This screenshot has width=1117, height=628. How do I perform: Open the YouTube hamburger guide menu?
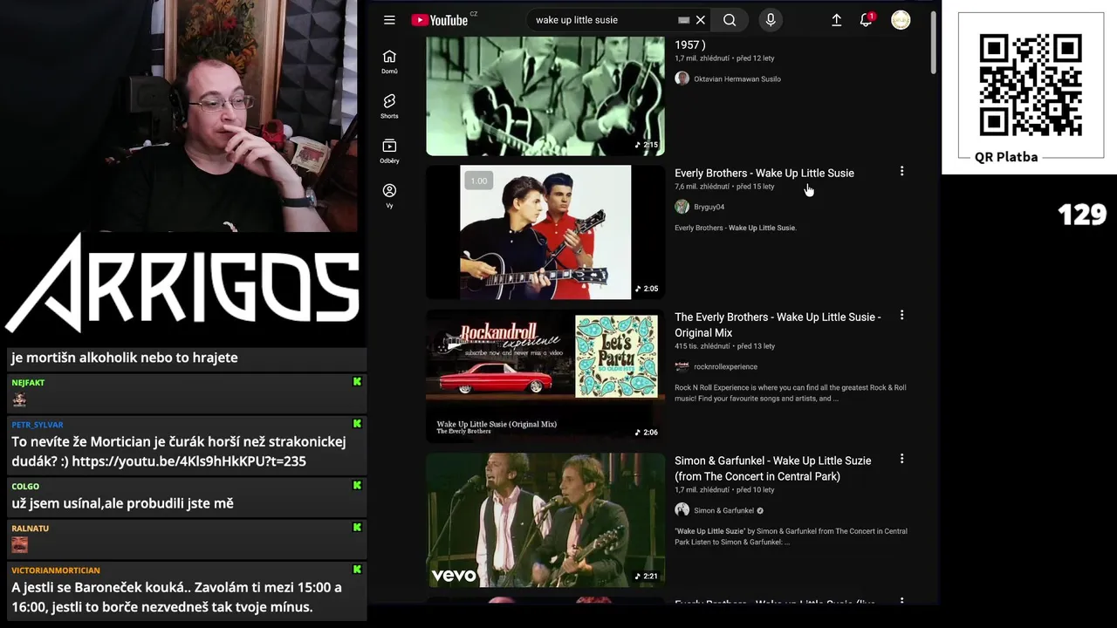389,20
